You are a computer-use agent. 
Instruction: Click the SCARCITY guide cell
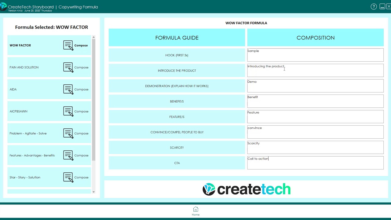tap(177, 147)
